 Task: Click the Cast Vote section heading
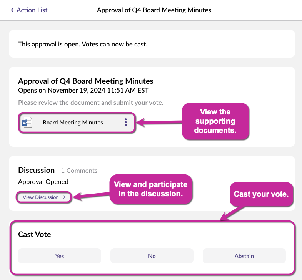35,234
